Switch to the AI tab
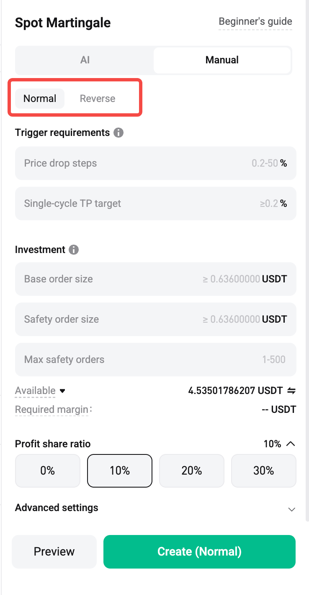This screenshot has height=595, width=309. (85, 60)
